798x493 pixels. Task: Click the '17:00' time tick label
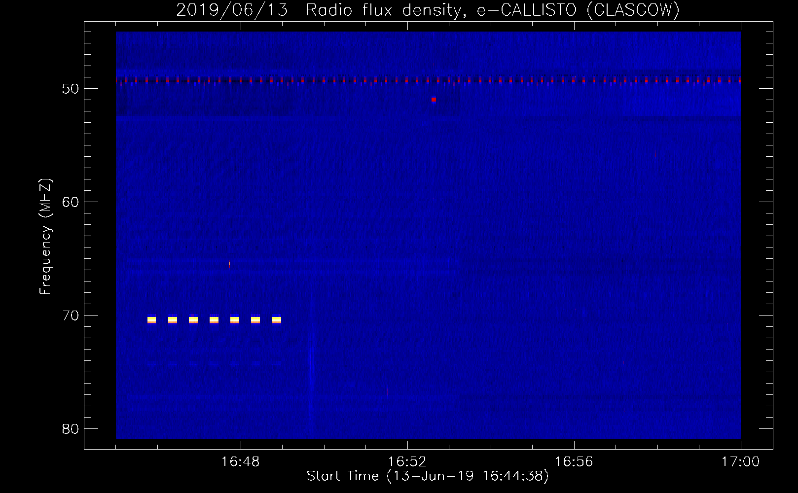click(740, 461)
